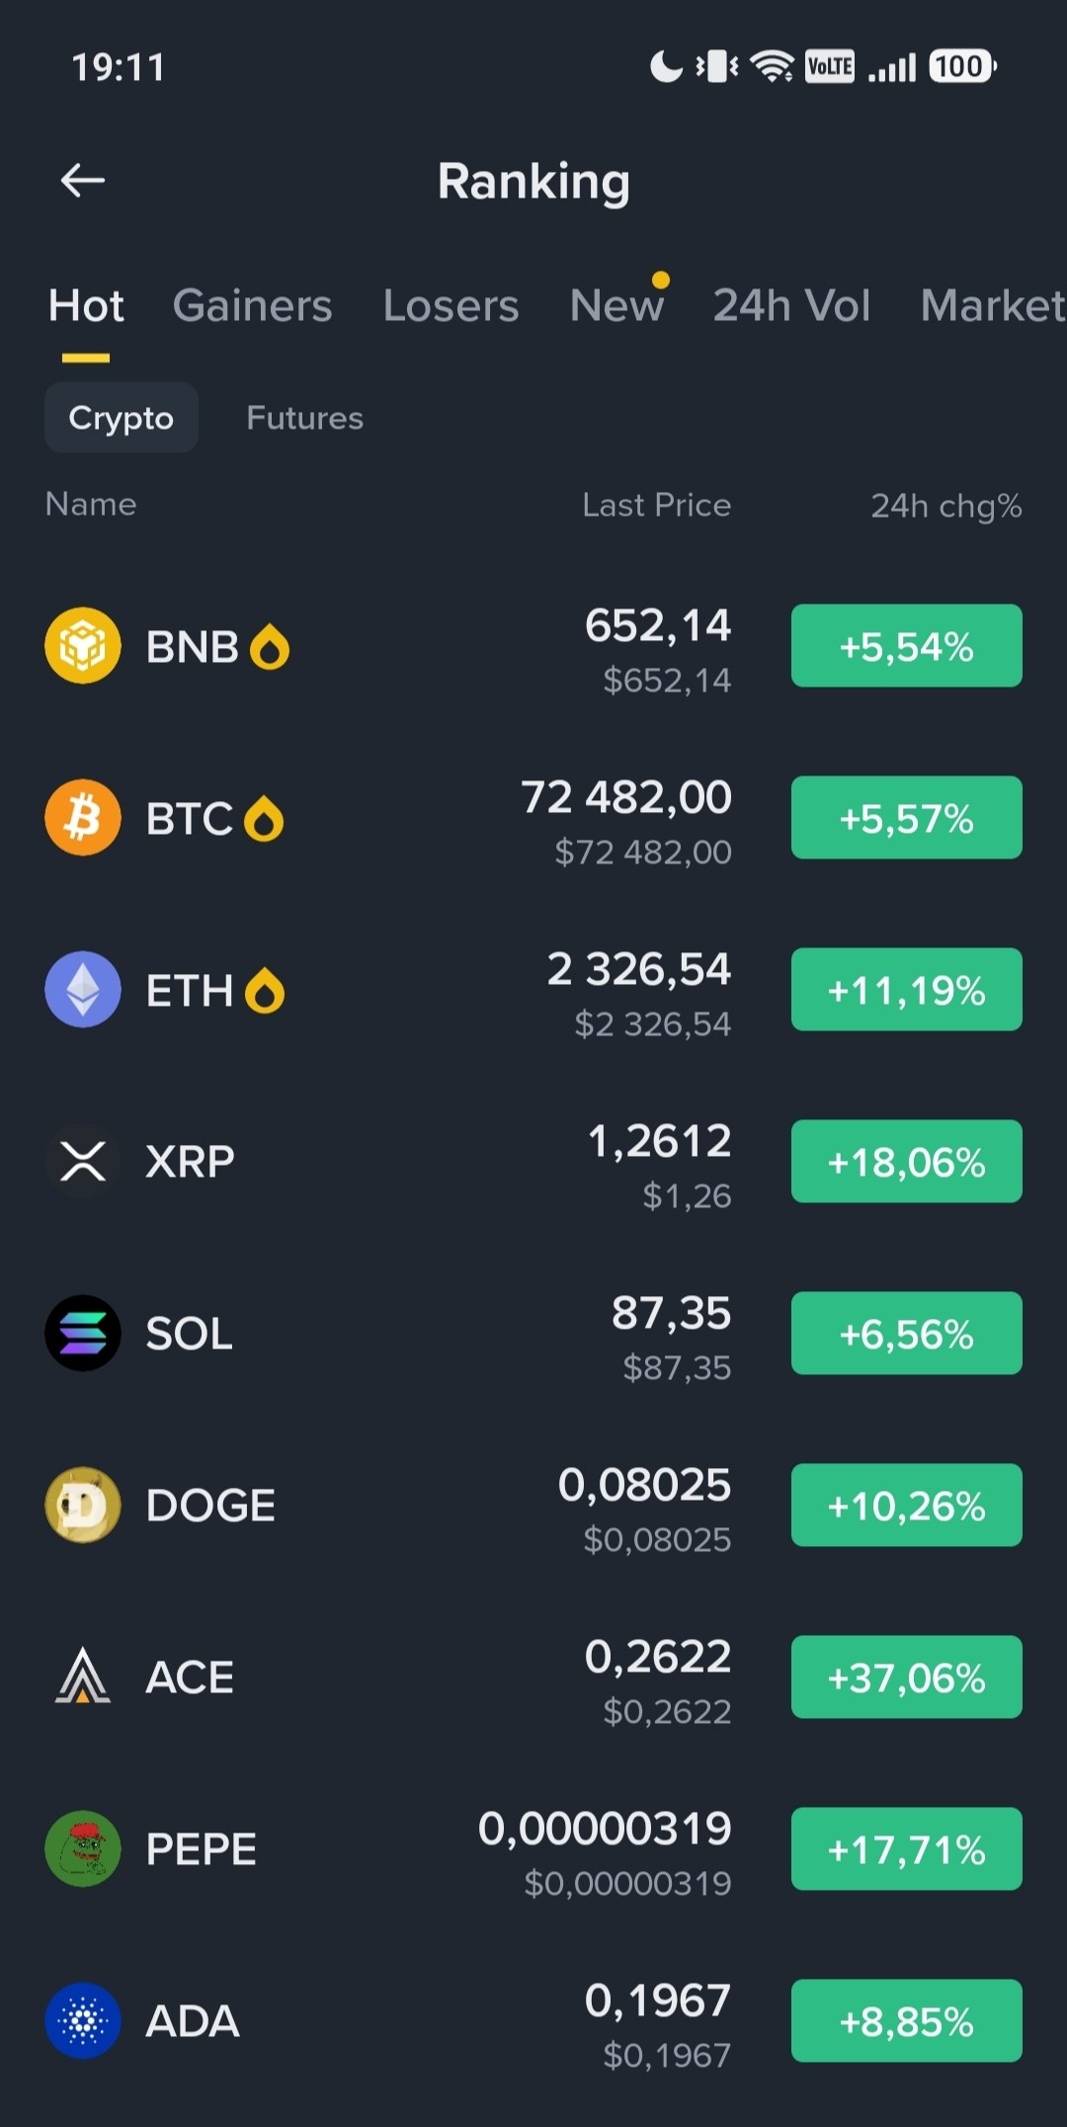Tap the BTC +5,57% change button

(907, 818)
